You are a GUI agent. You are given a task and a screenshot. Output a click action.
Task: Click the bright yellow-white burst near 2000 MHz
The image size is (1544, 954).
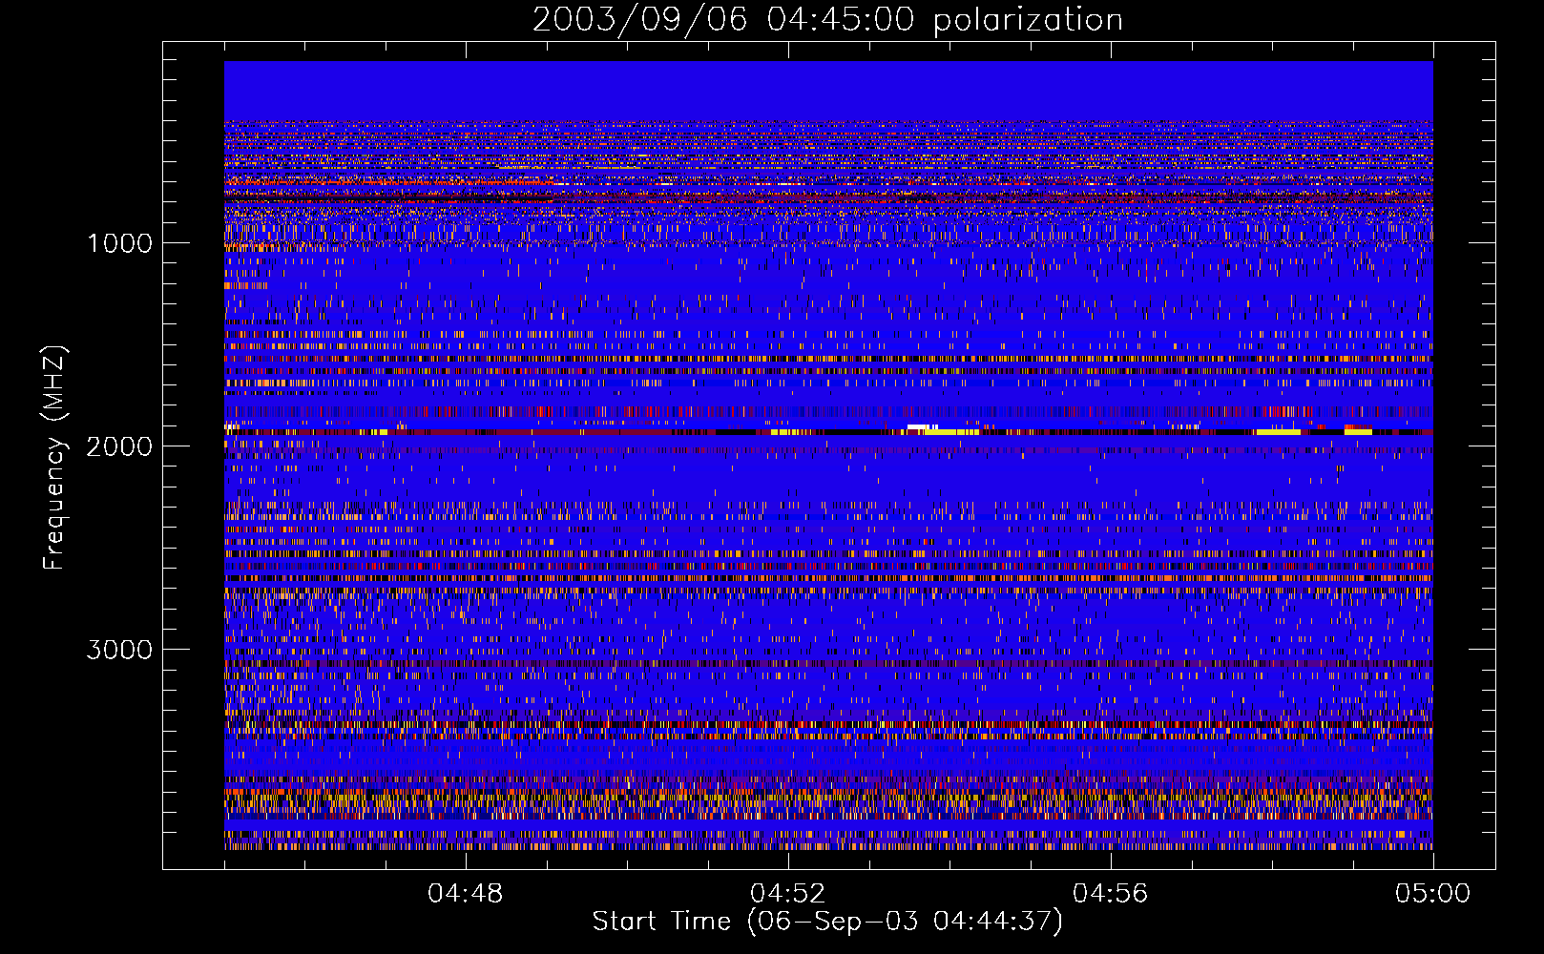[x=943, y=429]
